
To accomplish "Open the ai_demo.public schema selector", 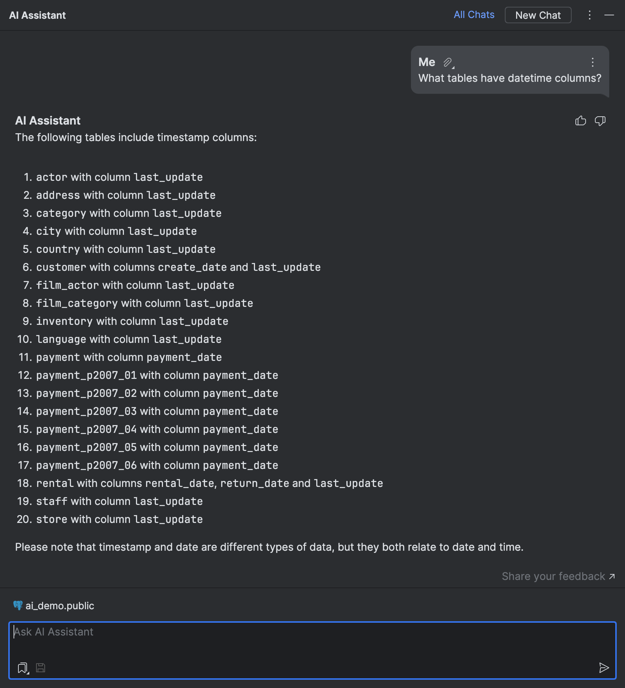I will coord(60,605).
